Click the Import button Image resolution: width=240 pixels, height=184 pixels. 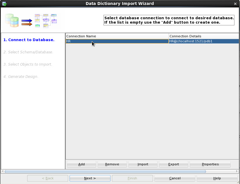pyautogui.click(x=143, y=164)
